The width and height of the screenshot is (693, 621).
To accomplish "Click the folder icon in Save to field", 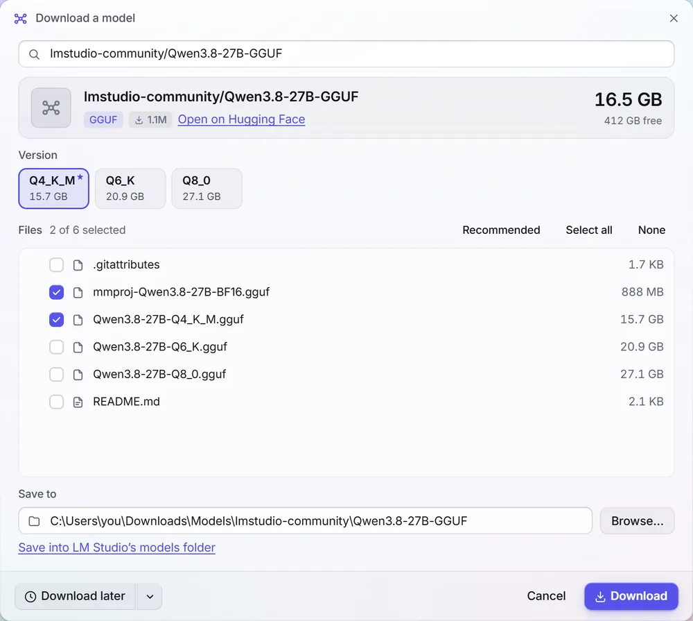I will click(34, 521).
